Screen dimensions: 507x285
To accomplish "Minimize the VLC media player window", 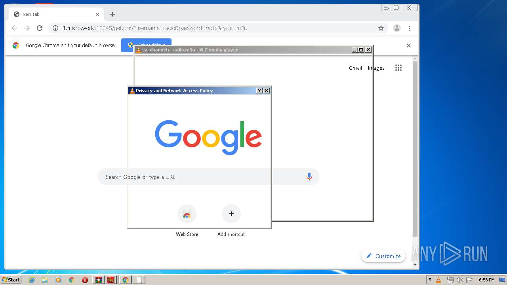I will (355, 50).
